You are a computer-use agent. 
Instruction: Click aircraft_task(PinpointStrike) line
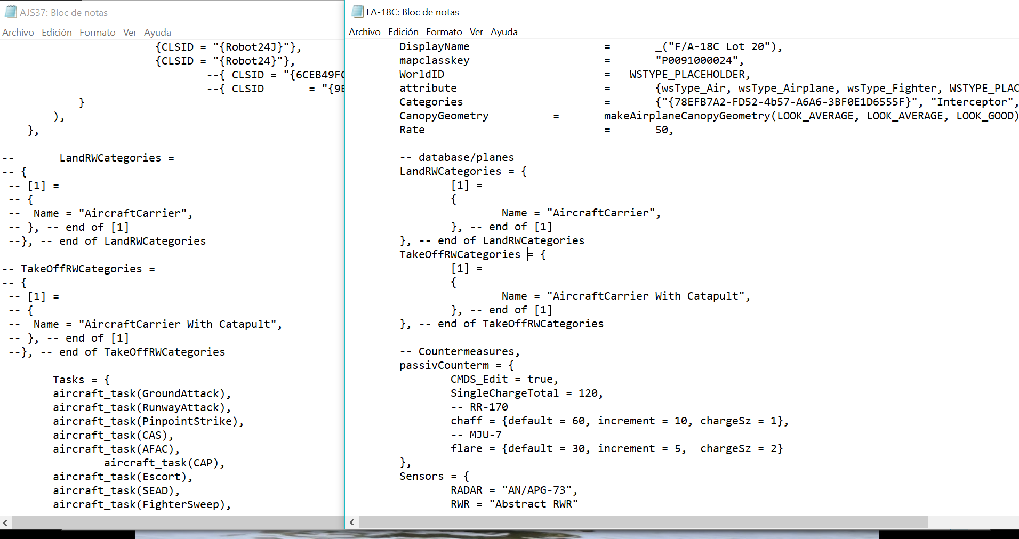tap(148, 421)
